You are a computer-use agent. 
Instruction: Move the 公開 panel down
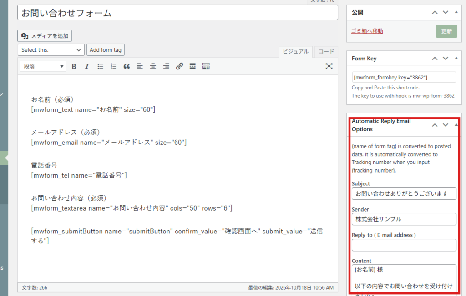pos(446,12)
